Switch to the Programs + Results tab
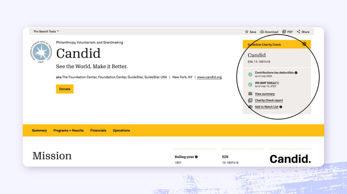 (68, 130)
